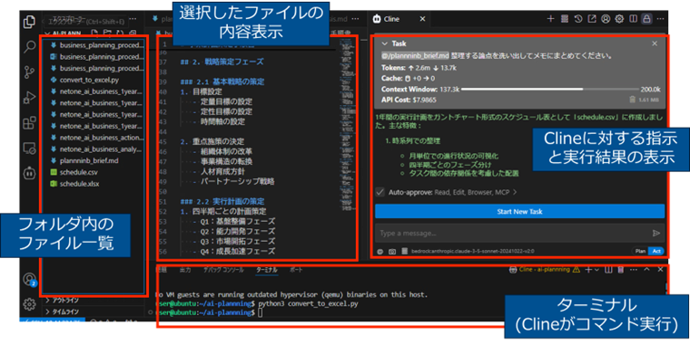The image size is (690, 345).
Task: Add context with the @ icon
Action: [380, 252]
